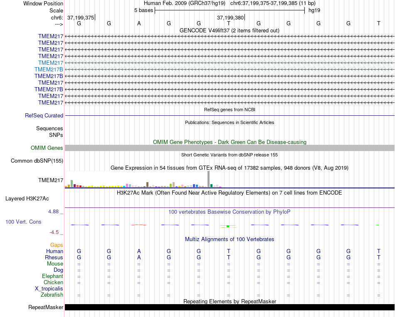Select the Scale track label
The width and height of the screenshot is (395, 317).
pos(56,10)
